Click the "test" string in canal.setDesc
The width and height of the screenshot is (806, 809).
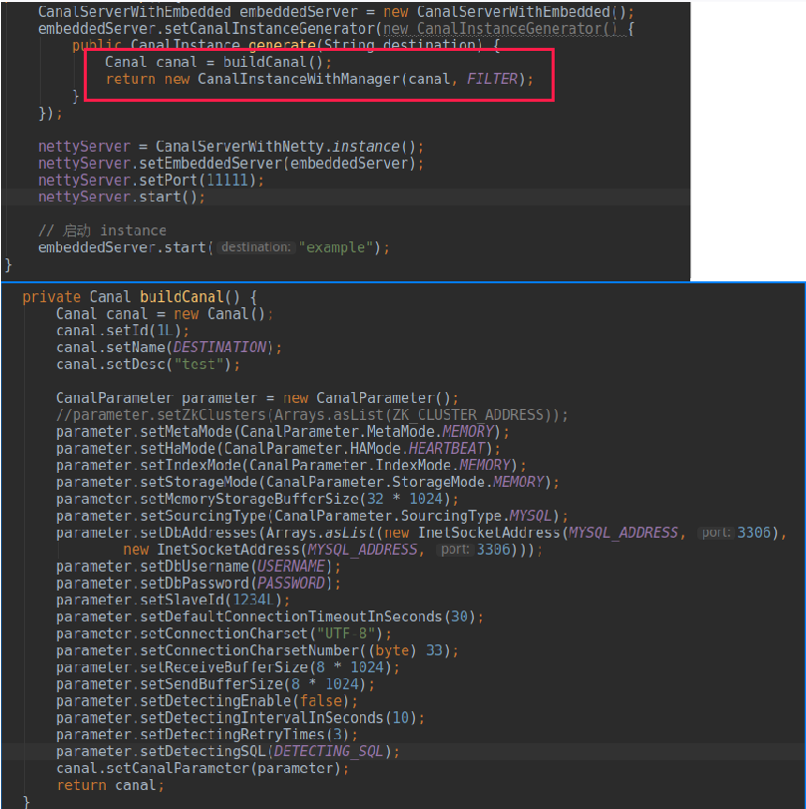[201, 364]
